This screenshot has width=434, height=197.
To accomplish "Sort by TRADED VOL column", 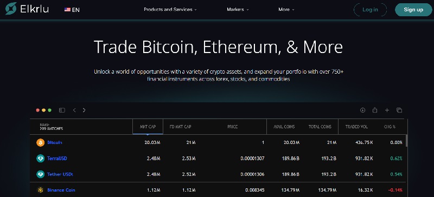I will (356, 127).
